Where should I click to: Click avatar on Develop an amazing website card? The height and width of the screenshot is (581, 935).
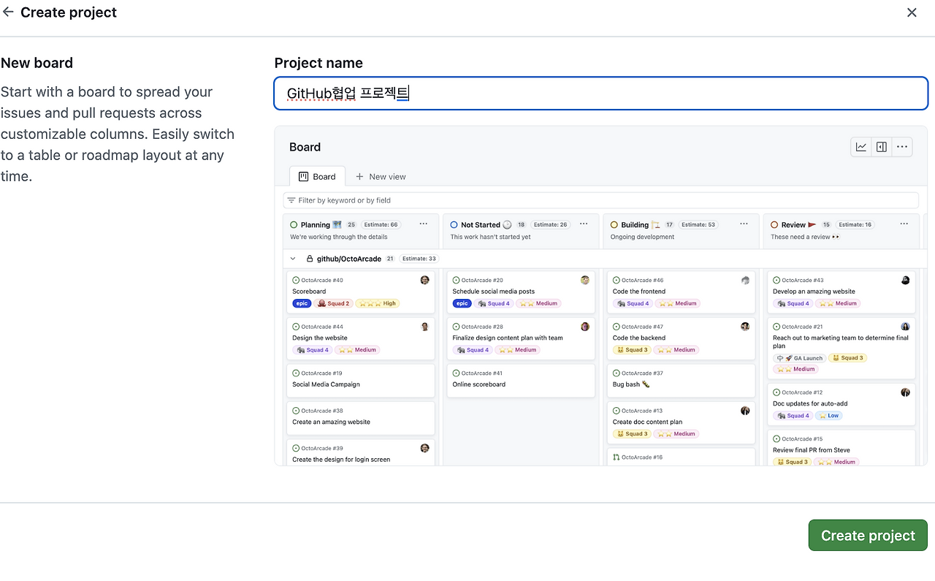coord(905,280)
